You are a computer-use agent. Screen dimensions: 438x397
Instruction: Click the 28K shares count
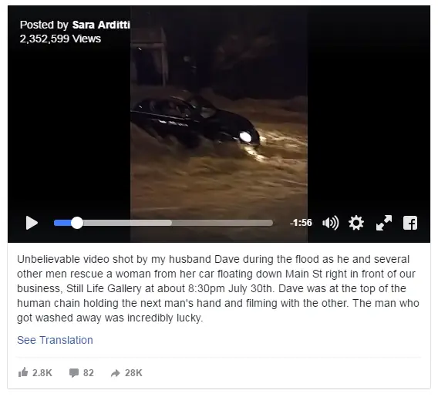133,372
